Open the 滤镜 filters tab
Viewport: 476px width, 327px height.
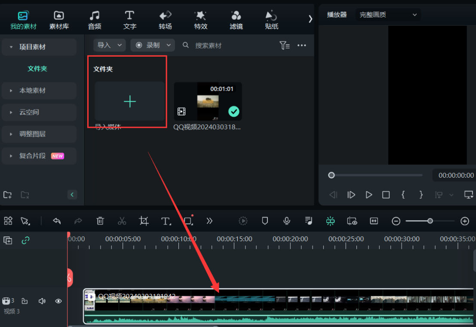(x=236, y=20)
